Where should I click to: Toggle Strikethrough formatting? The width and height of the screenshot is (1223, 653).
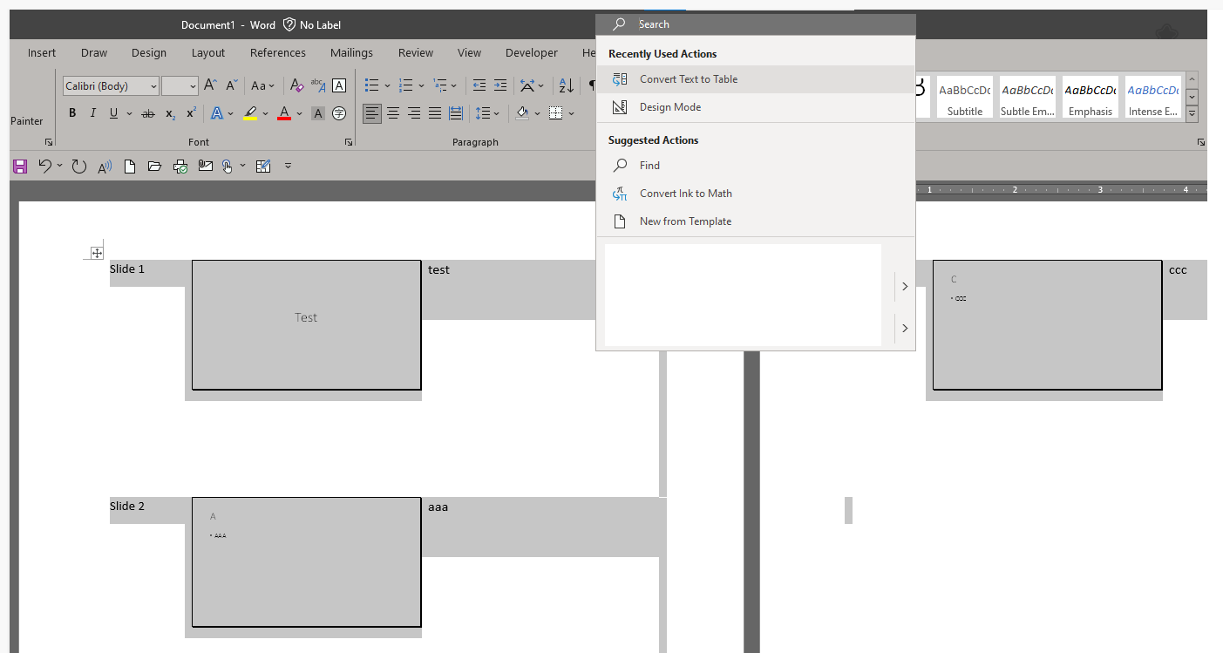point(148,113)
